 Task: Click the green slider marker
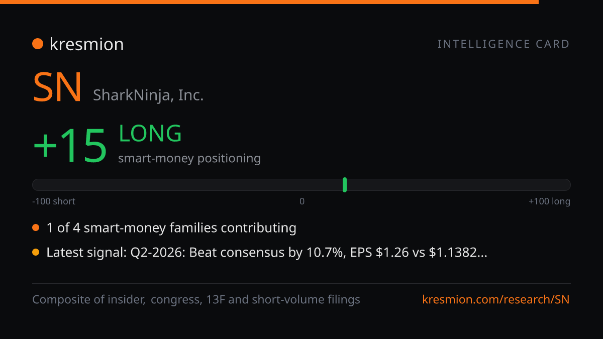[x=345, y=185]
